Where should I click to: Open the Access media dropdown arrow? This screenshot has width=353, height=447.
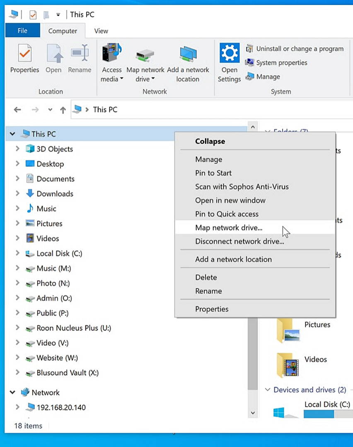[122, 78]
